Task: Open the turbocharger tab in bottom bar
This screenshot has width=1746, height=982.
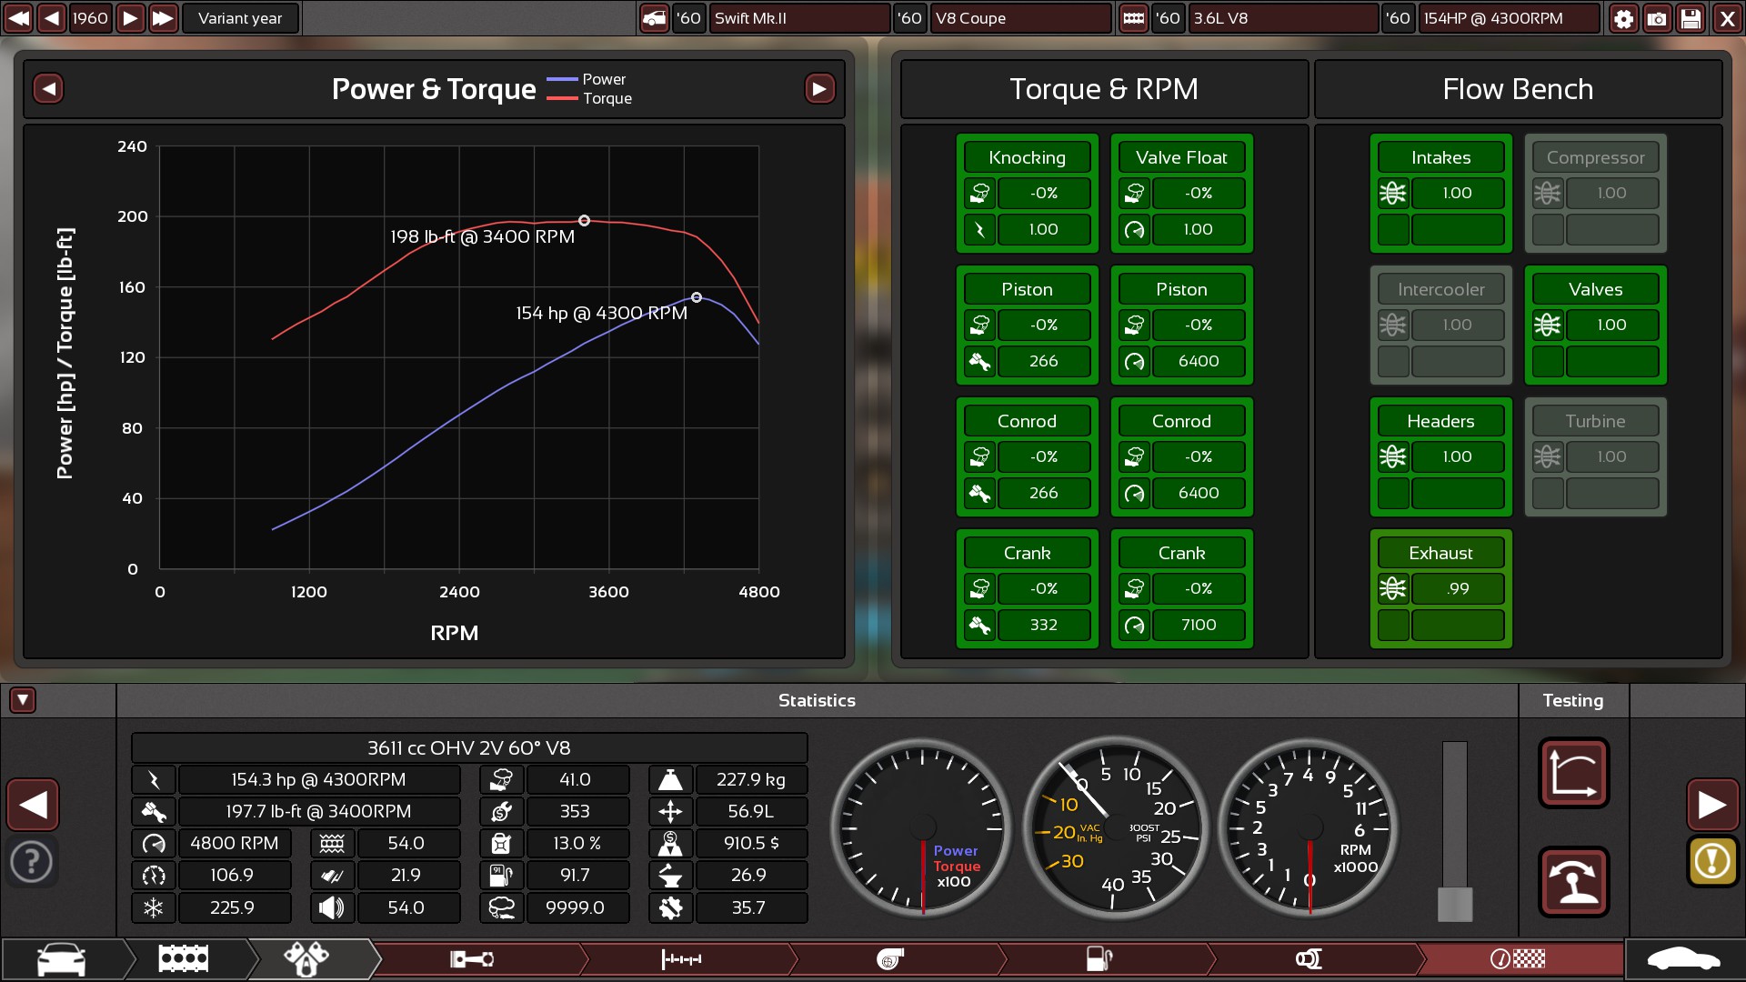Action: coord(889,959)
